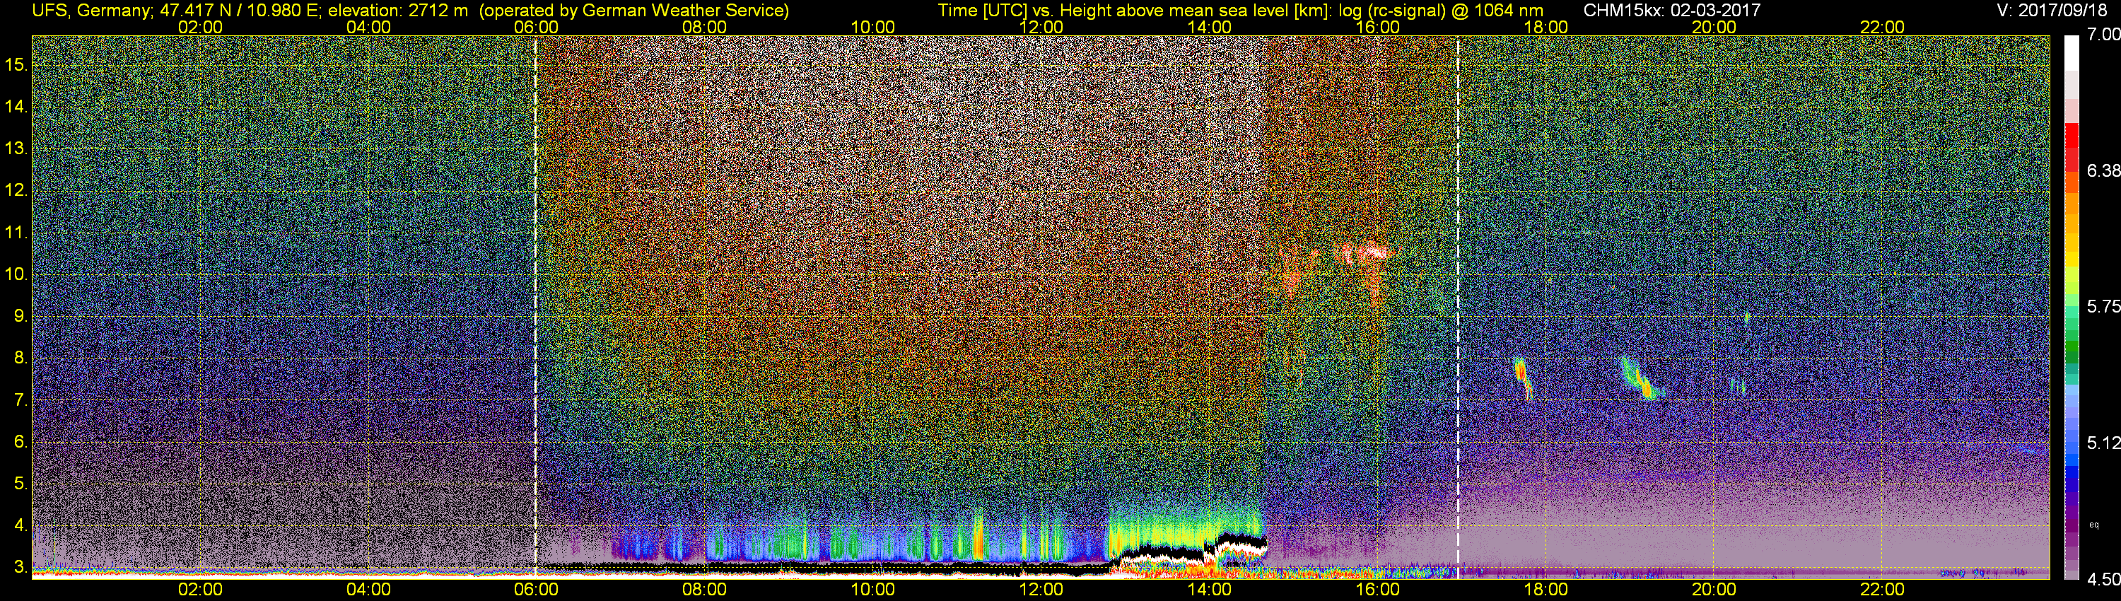The image size is (2121, 601).
Task: Click "04:00" on the top time axis
Action: pyautogui.click(x=368, y=27)
